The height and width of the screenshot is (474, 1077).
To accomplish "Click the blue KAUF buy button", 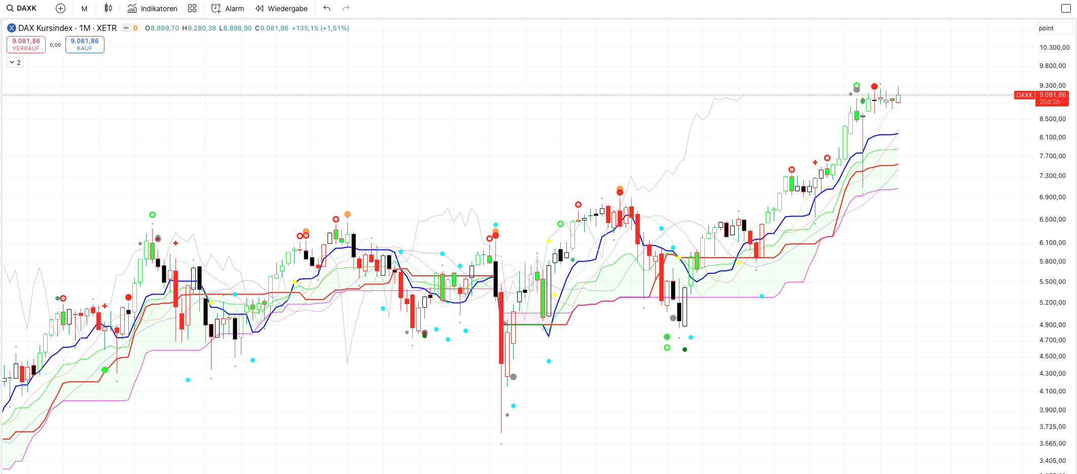I will click(85, 45).
